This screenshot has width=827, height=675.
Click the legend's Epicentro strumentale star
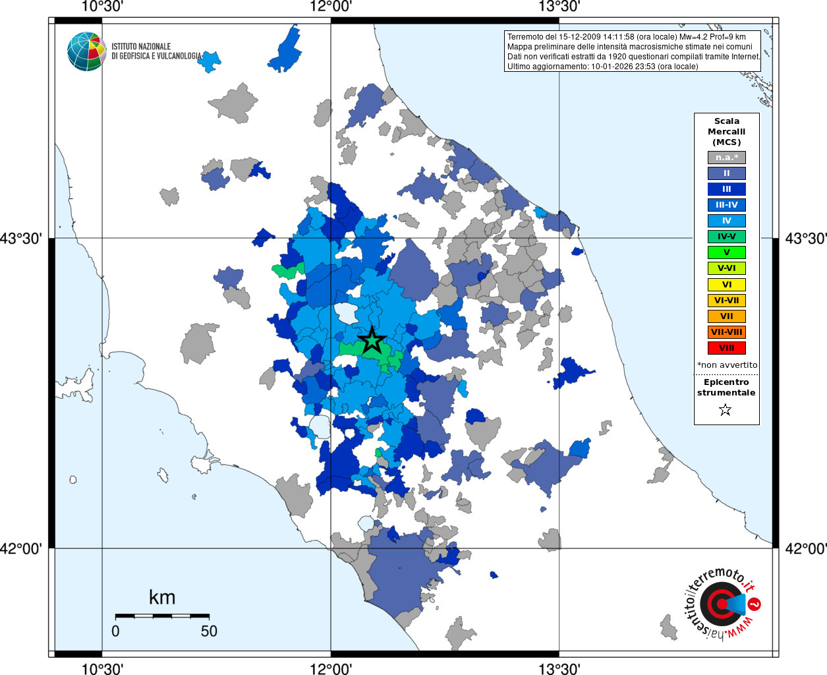click(726, 410)
